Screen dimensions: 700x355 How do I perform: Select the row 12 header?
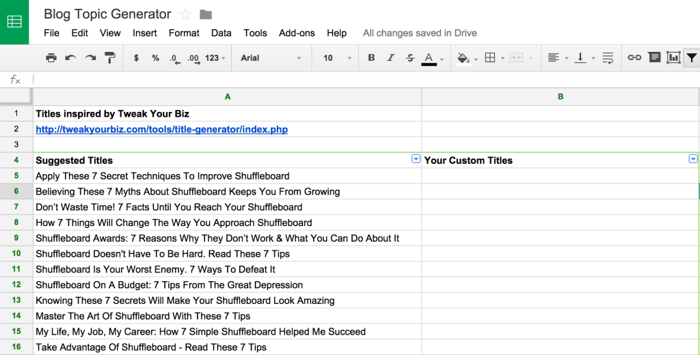click(16, 285)
